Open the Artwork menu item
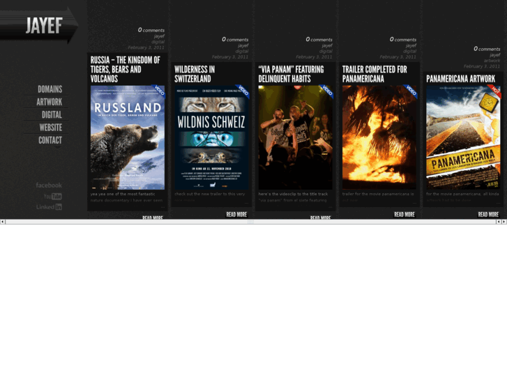The height and width of the screenshot is (380, 507). coord(49,102)
